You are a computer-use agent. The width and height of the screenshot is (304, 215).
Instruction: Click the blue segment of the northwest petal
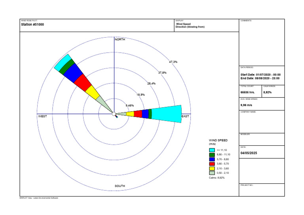pyautogui.click(x=73, y=73)
